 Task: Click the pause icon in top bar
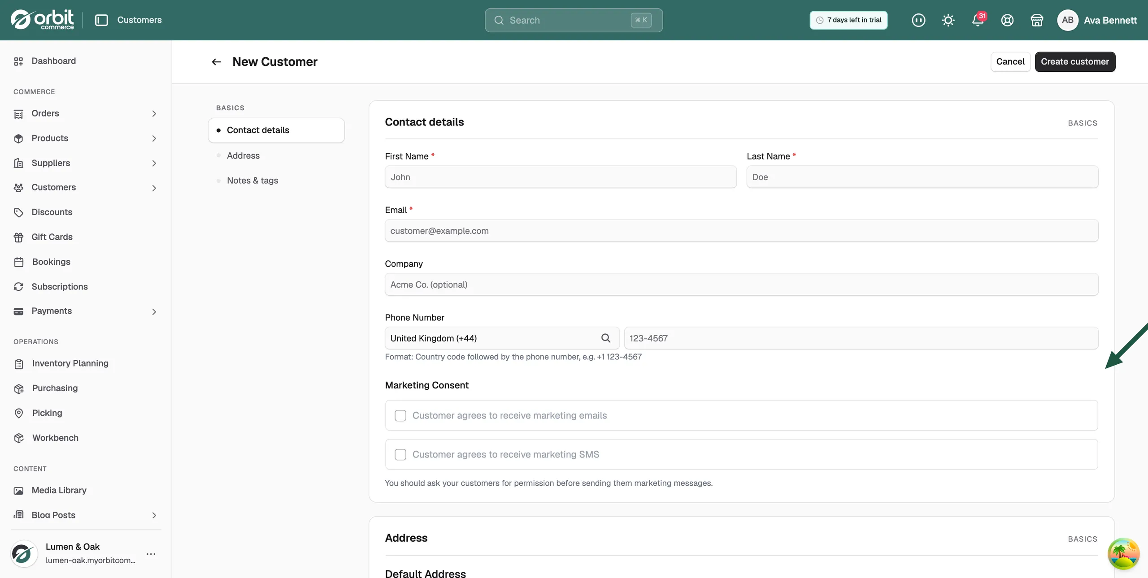(918, 20)
